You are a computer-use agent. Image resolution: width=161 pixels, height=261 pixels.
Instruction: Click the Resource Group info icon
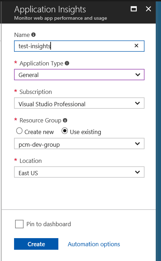[65, 120]
